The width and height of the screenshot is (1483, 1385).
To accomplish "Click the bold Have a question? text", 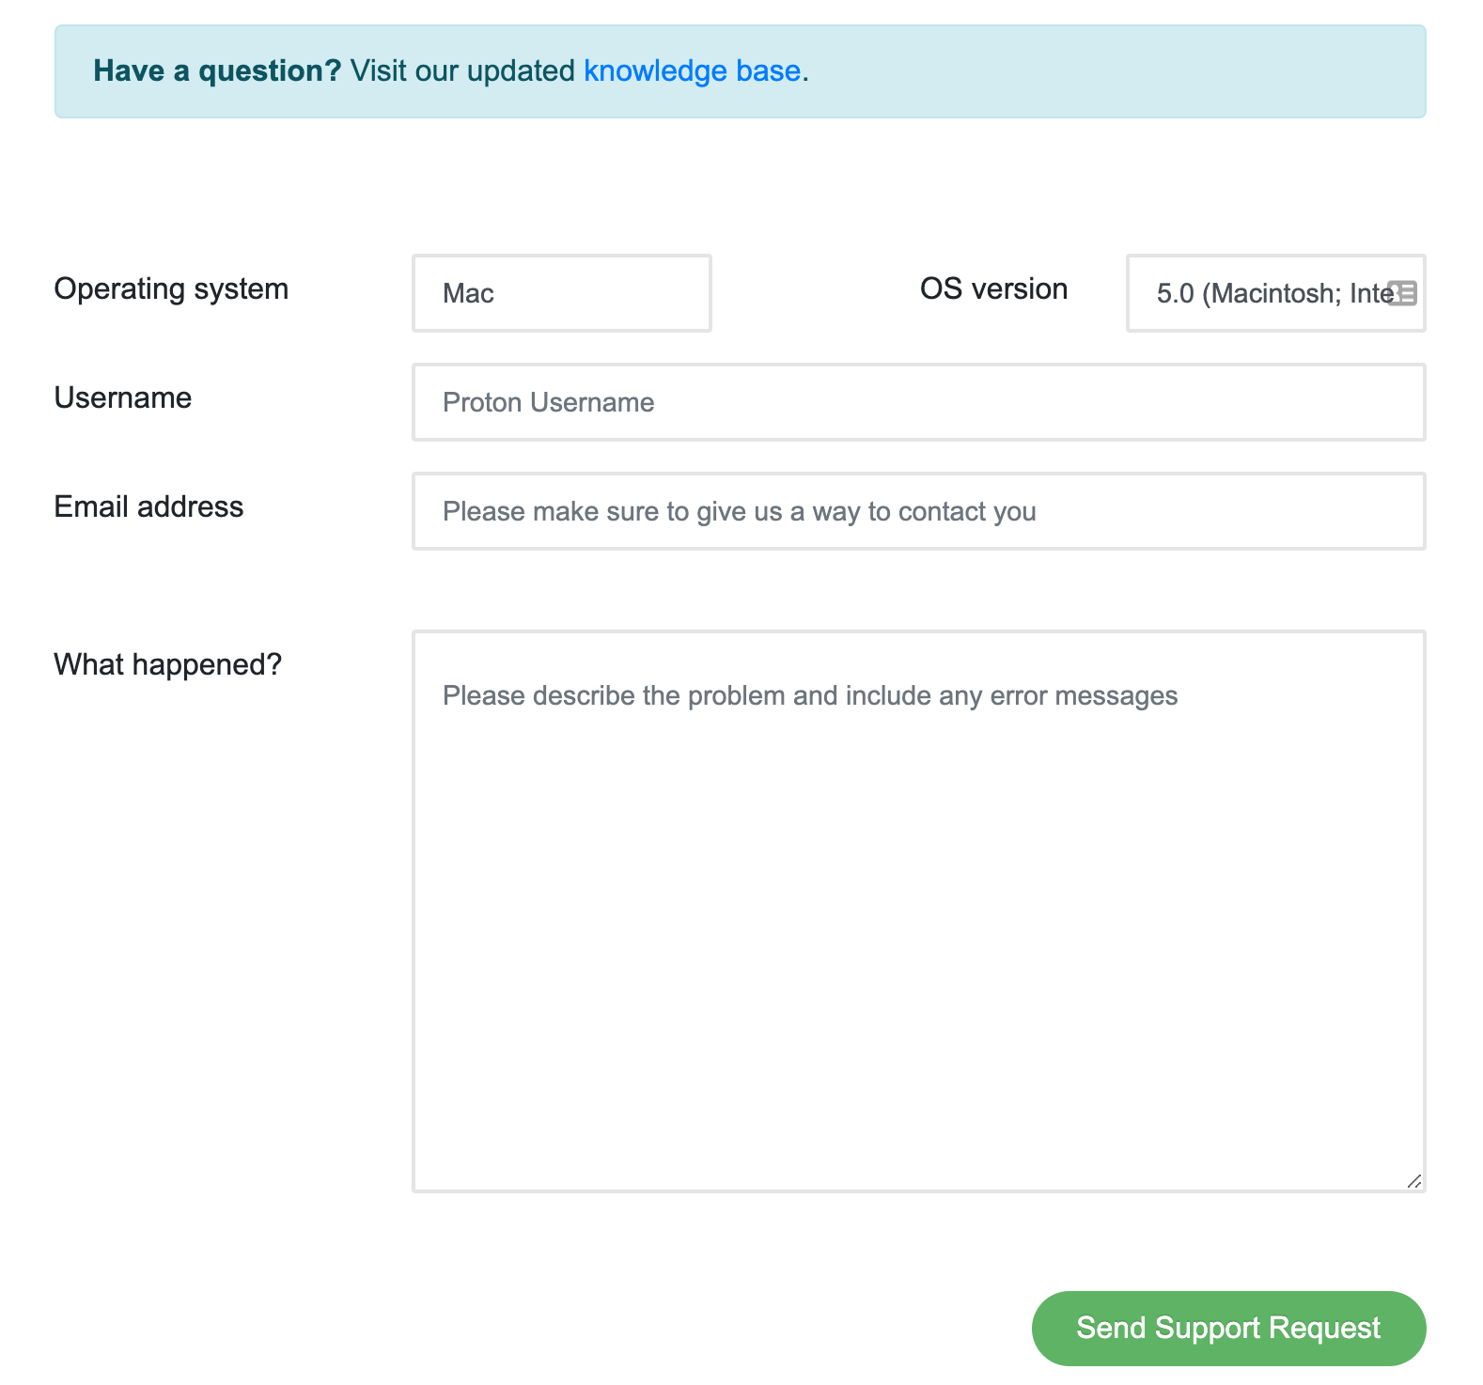I will coord(217,71).
